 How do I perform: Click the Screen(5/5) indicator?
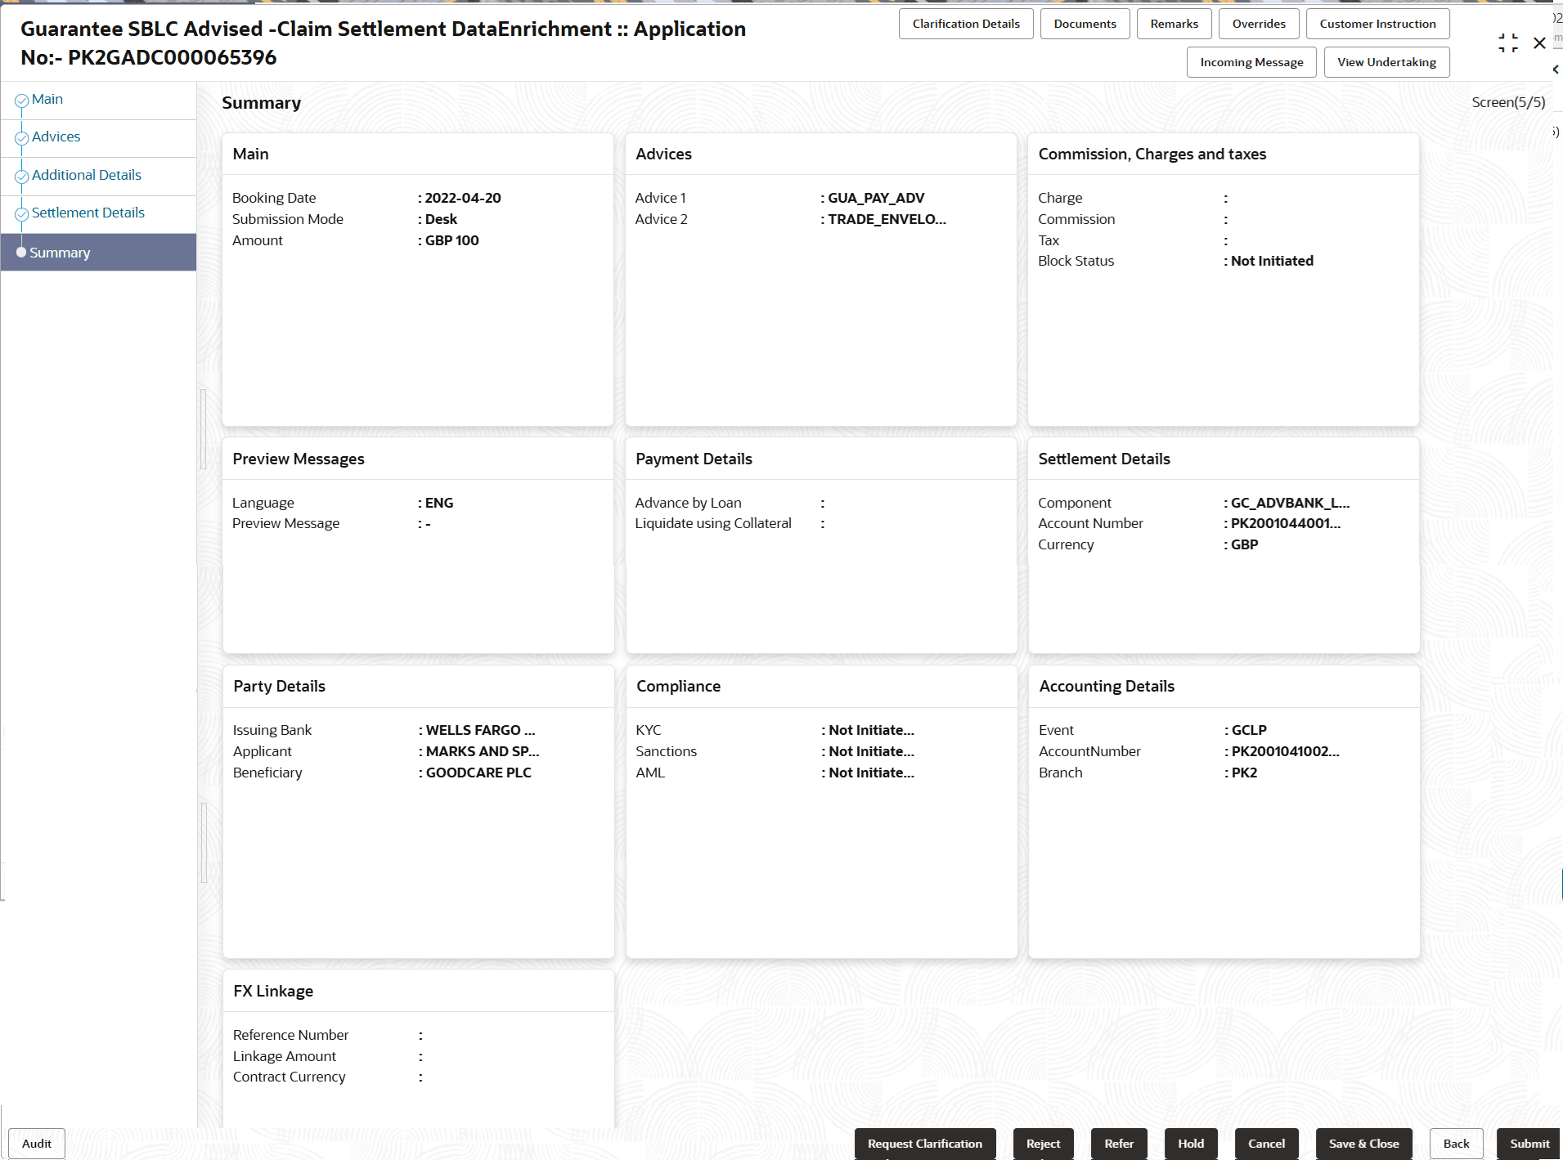click(1508, 102)
